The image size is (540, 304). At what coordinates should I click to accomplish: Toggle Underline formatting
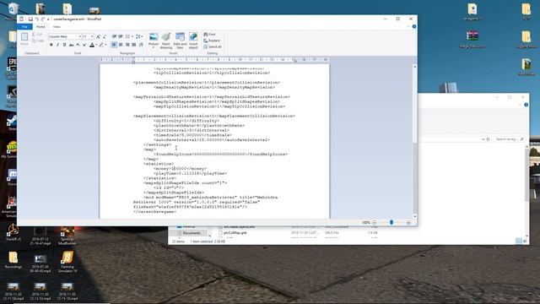click(x=64, y=45)
